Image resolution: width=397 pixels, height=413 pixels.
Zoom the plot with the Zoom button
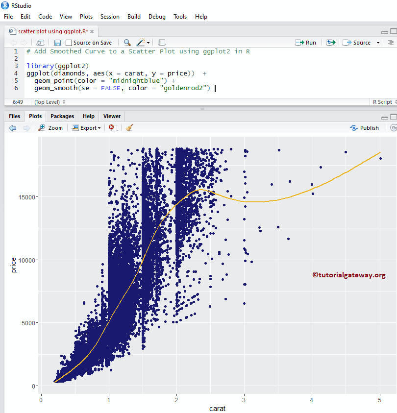(50, 128)
